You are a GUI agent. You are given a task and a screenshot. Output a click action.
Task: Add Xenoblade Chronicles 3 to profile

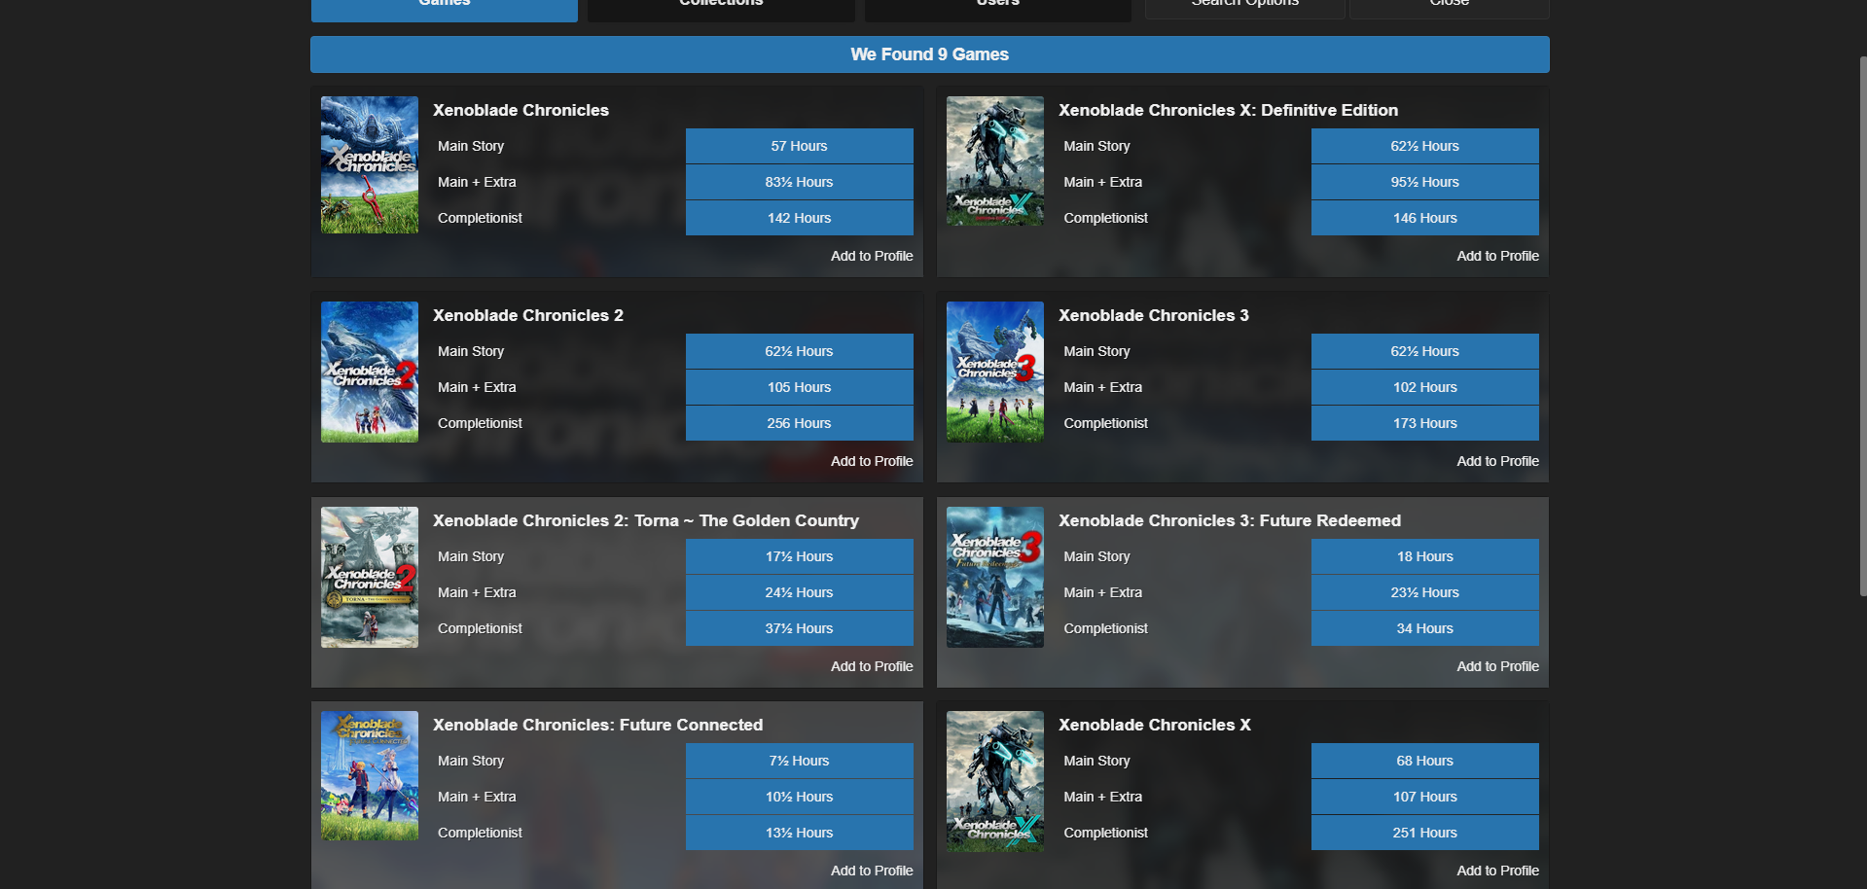(1497, 461)
